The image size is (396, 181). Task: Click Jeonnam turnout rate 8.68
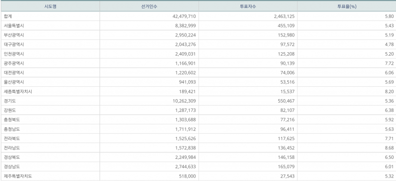pyautogui.click(x=389, y=148)
